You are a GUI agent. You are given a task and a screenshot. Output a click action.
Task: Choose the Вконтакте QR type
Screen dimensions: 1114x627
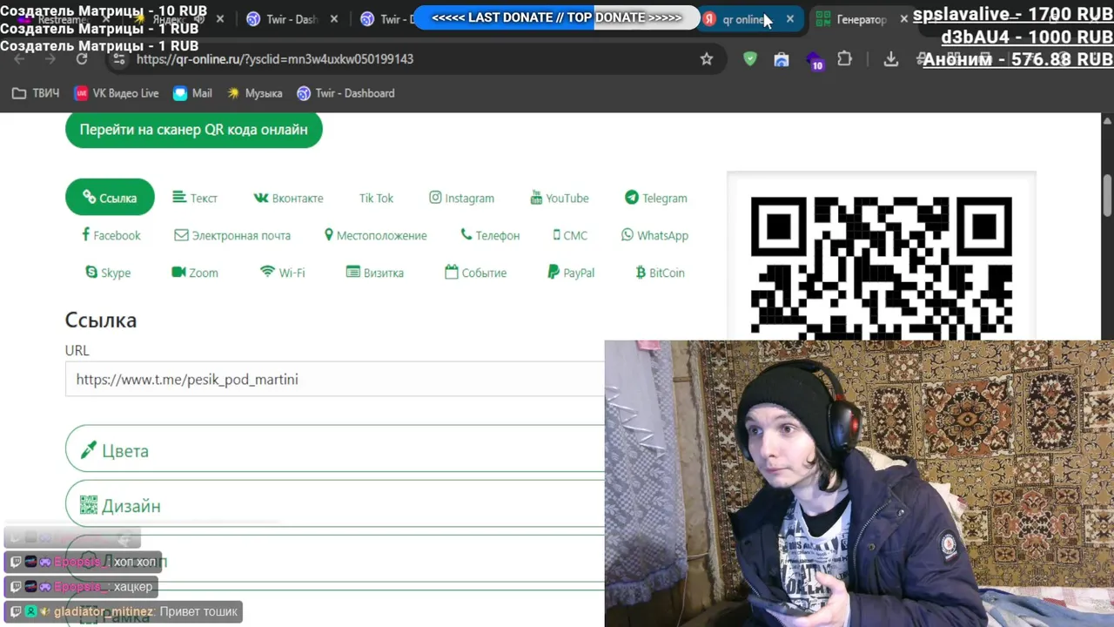pos(288,198)
